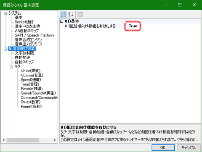Open 自動スキップ settings

[x=24, y=62]
